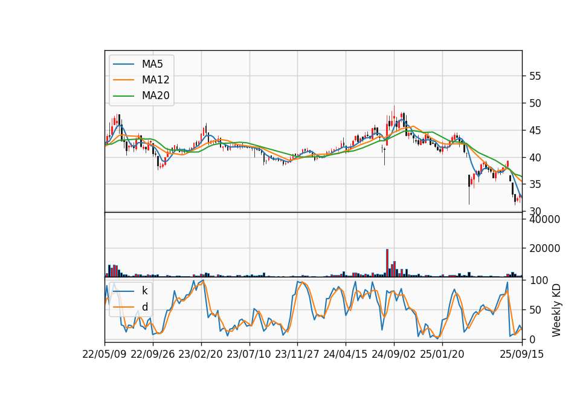Click the volume axis value 40000
The width and height of the screenshot is (580, 417).
[x=544, y=219]
